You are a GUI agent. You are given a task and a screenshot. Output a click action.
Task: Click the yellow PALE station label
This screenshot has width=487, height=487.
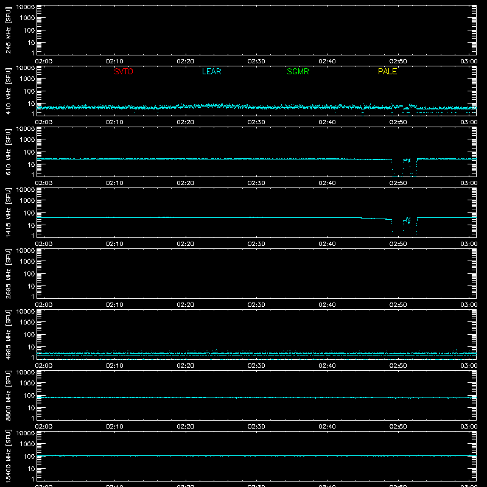point(387,71)
